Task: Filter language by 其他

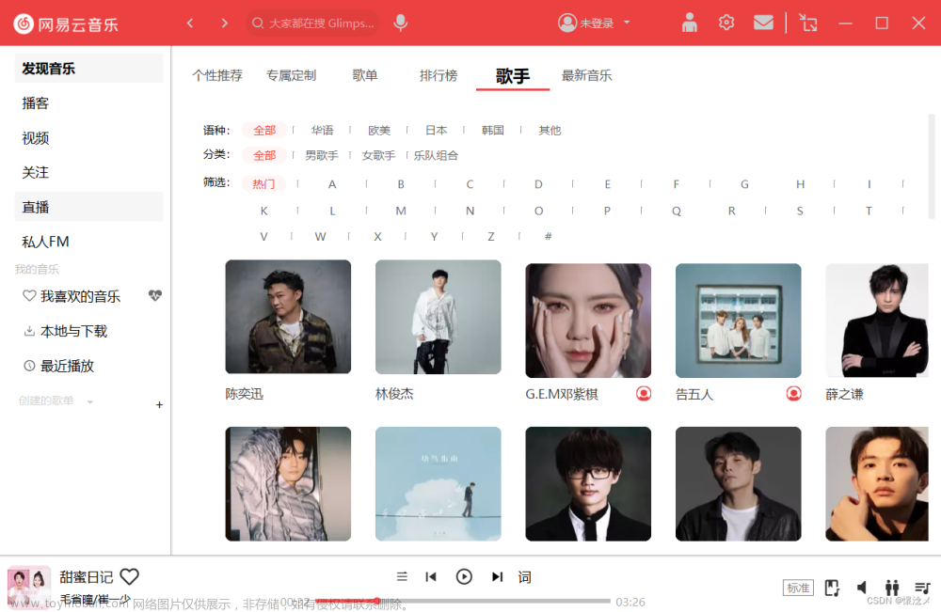Action: [550, 130]
